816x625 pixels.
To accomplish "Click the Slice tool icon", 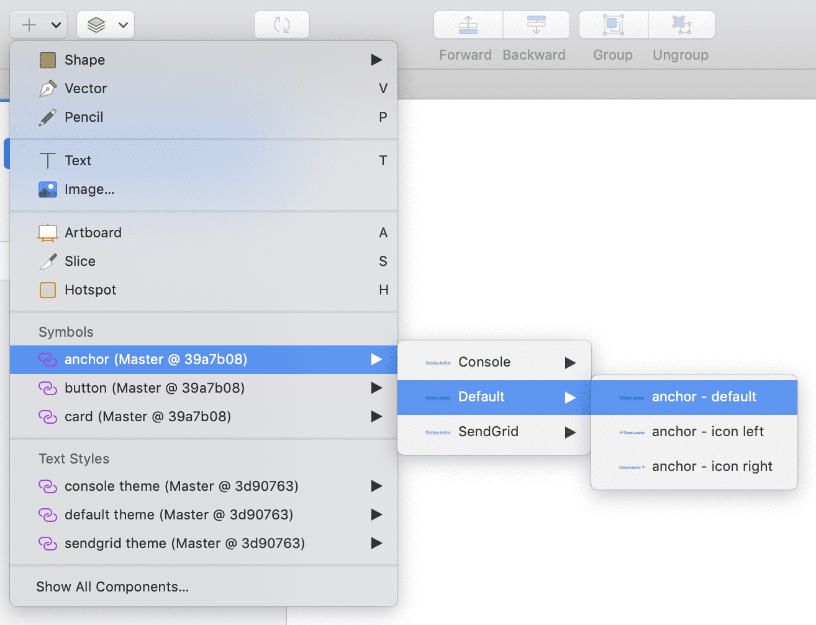I will point(48,261).
